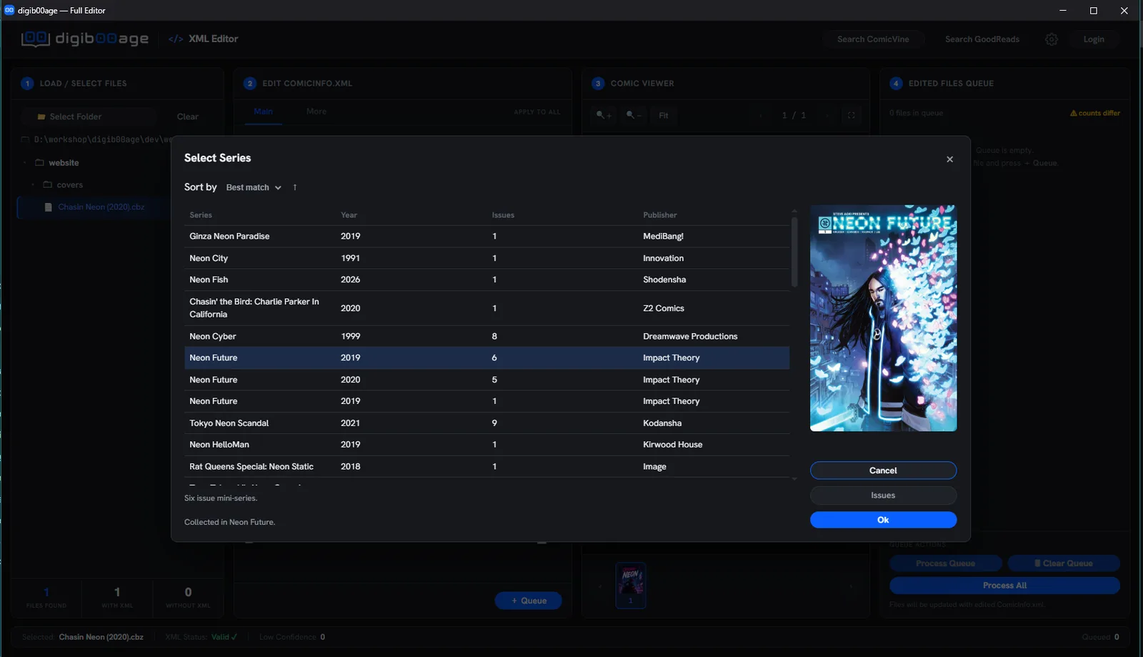This screenshot has height=657, width=1143.
Task: Click the digib00age logo
Action: point(85,39)
